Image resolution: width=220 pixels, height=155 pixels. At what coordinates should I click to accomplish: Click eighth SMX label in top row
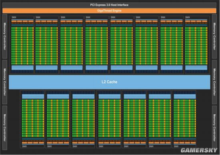pyautogui.click(x=188, y=18)
